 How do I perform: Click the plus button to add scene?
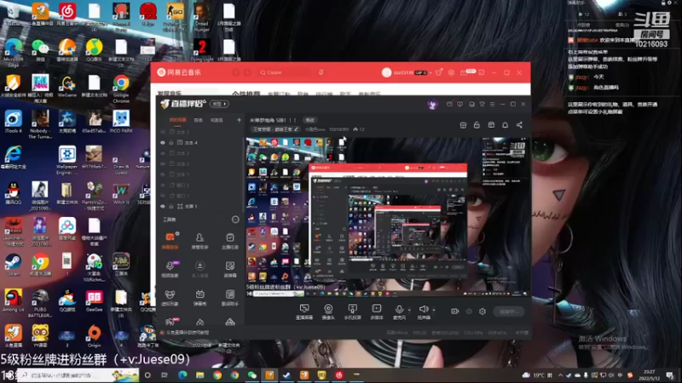(x=239, y=120)
